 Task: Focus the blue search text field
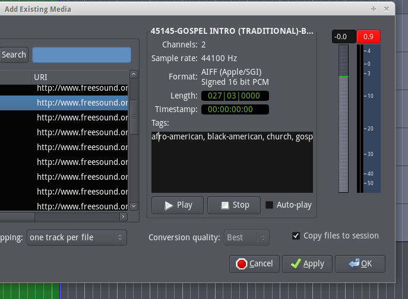[82, 55]
